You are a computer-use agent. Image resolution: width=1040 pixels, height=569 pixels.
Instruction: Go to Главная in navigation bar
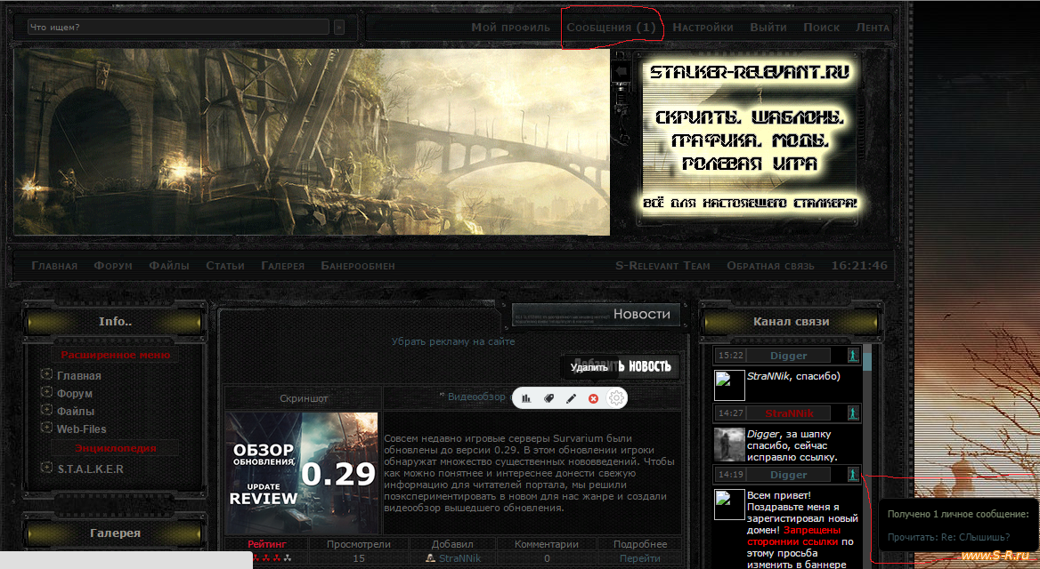point(54,266)
